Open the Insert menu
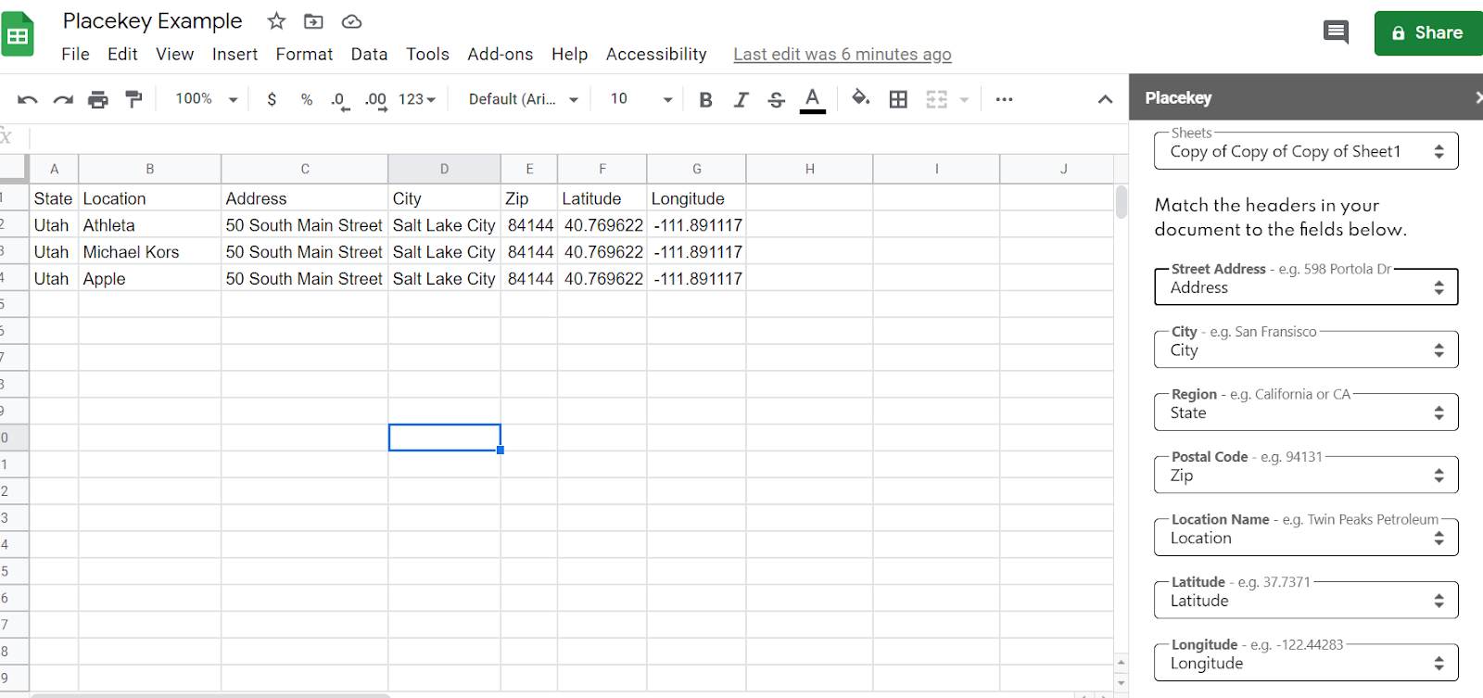Image resolution: width=1483 pixels, height=698 pixels. coord(234,55)
